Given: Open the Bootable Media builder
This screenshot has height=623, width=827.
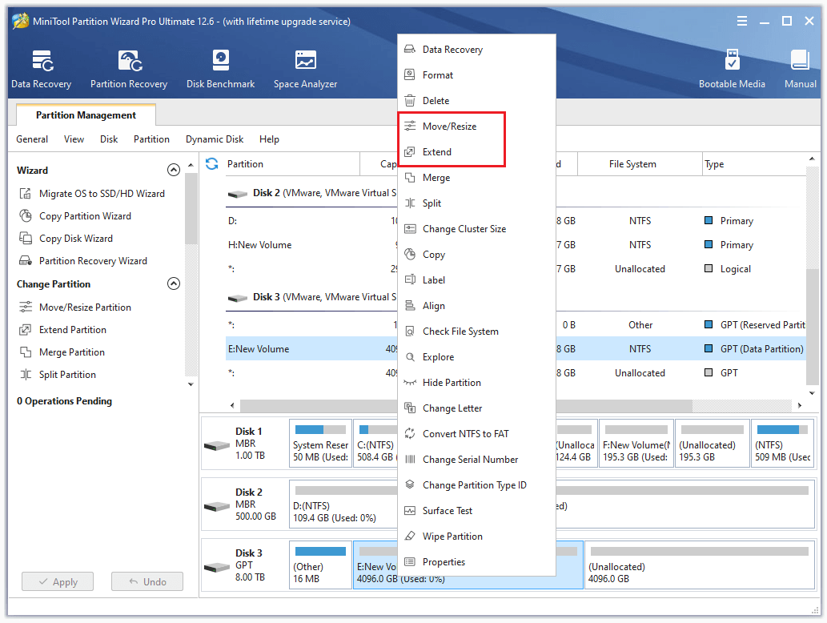Looking at the screenshot, I should pyautogui.click(x=732, y=69).
